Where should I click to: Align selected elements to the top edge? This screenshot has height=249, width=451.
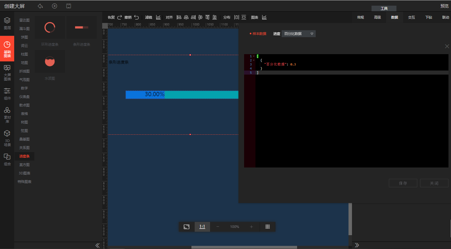click(x=208, y=17)
